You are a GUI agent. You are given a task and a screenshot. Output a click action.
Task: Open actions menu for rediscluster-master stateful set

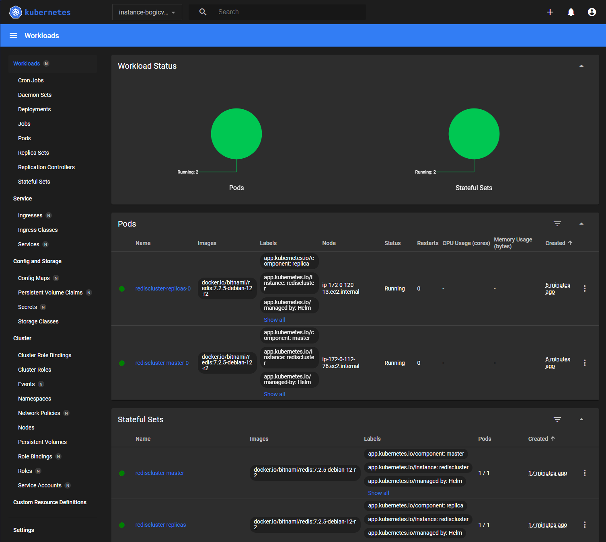(x=585, y=473)
